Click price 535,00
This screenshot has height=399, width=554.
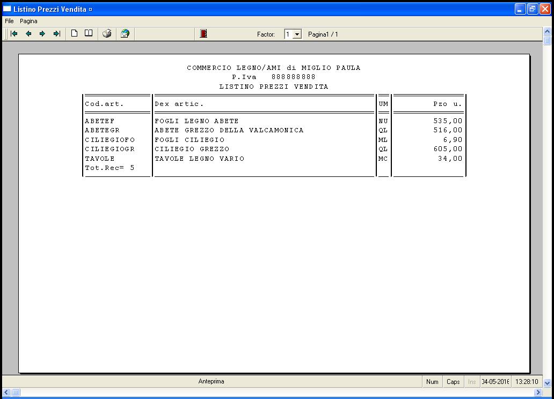448,121
